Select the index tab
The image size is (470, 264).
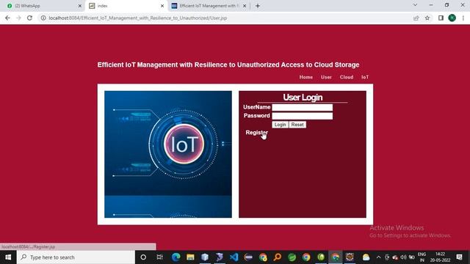click(x=127, y=6)
